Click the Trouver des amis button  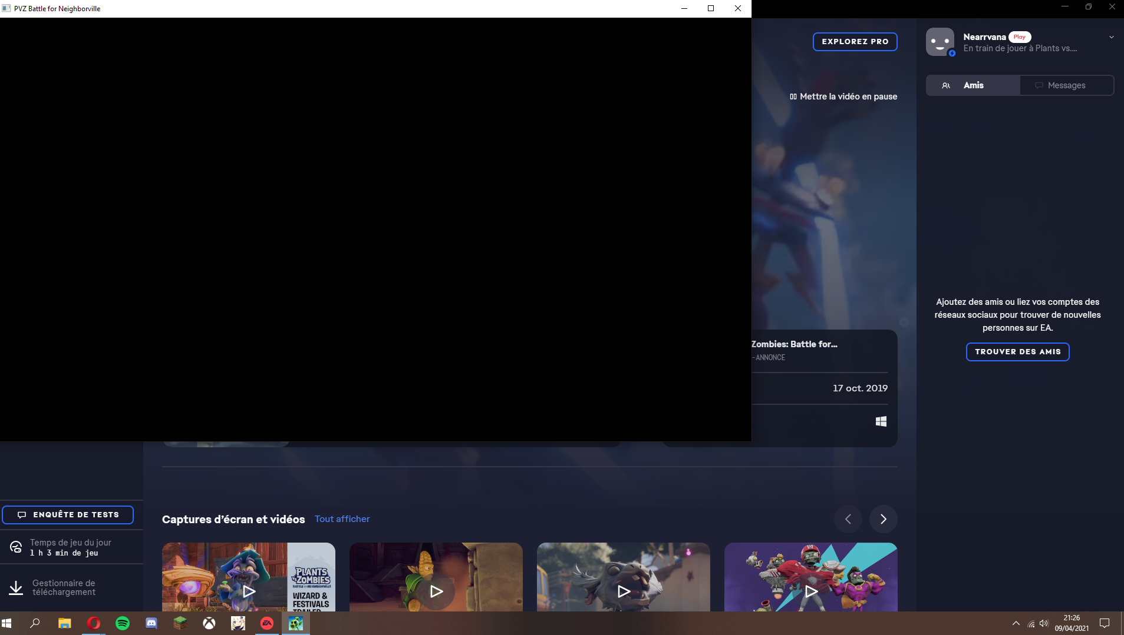tap(1017, 352)
